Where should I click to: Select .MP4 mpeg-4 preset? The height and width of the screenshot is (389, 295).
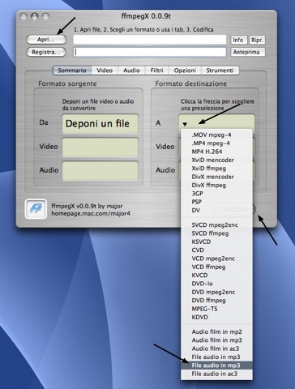[x=216, y=143]
